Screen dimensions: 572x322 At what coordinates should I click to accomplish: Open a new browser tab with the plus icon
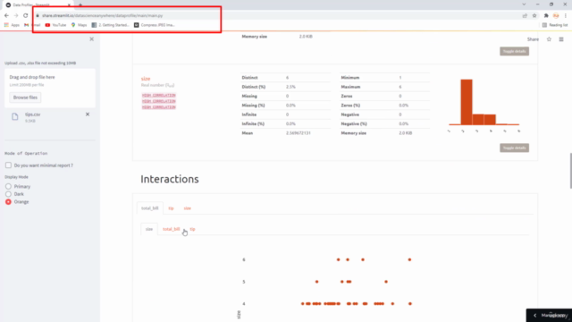click(80, 4)
